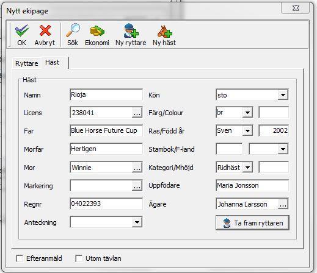The height and width of the screenshot is (273, 317).
Task: Click into the Namn field containing Rioja
Action: point(106,94)
